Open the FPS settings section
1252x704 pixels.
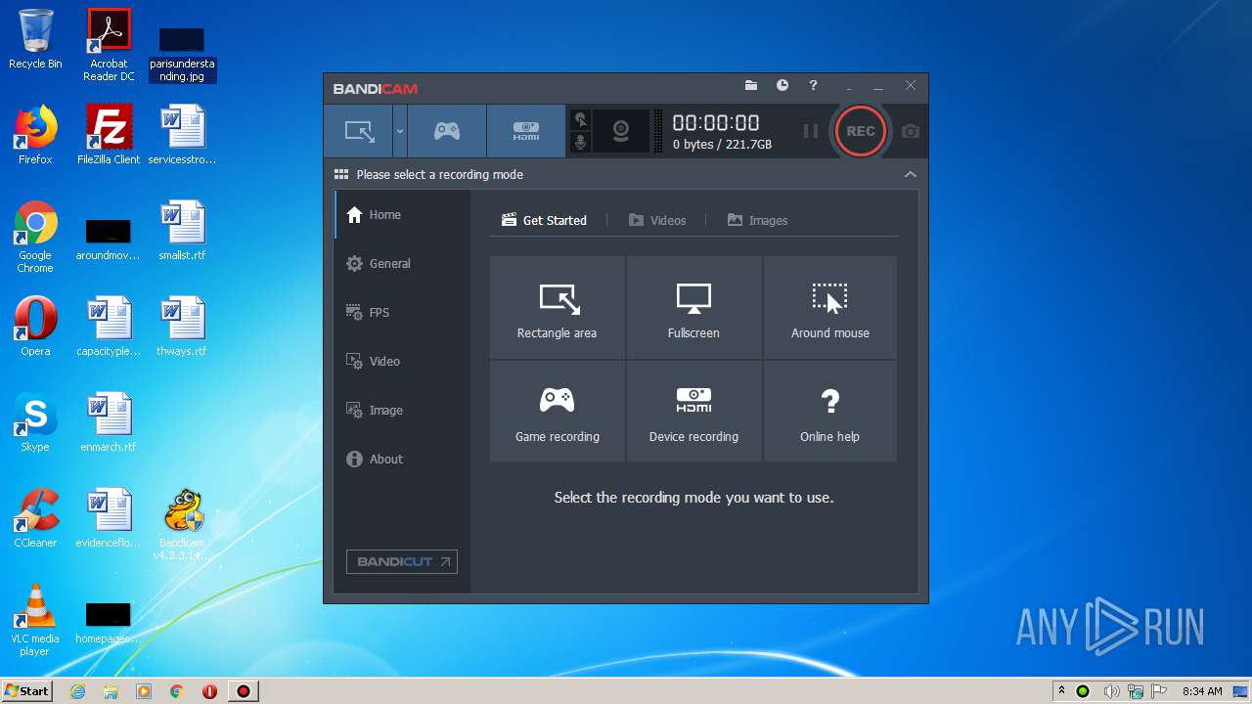coord(403,313)
